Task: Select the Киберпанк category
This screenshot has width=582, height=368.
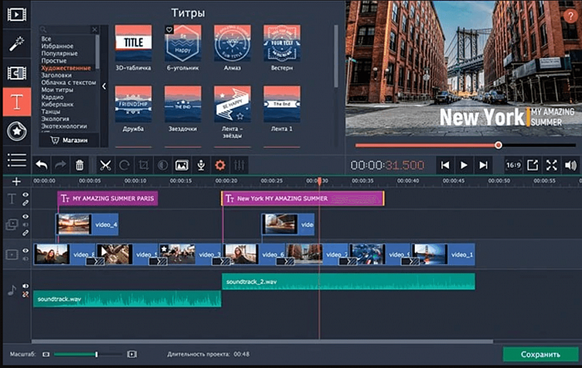Action: coord(57,104)
